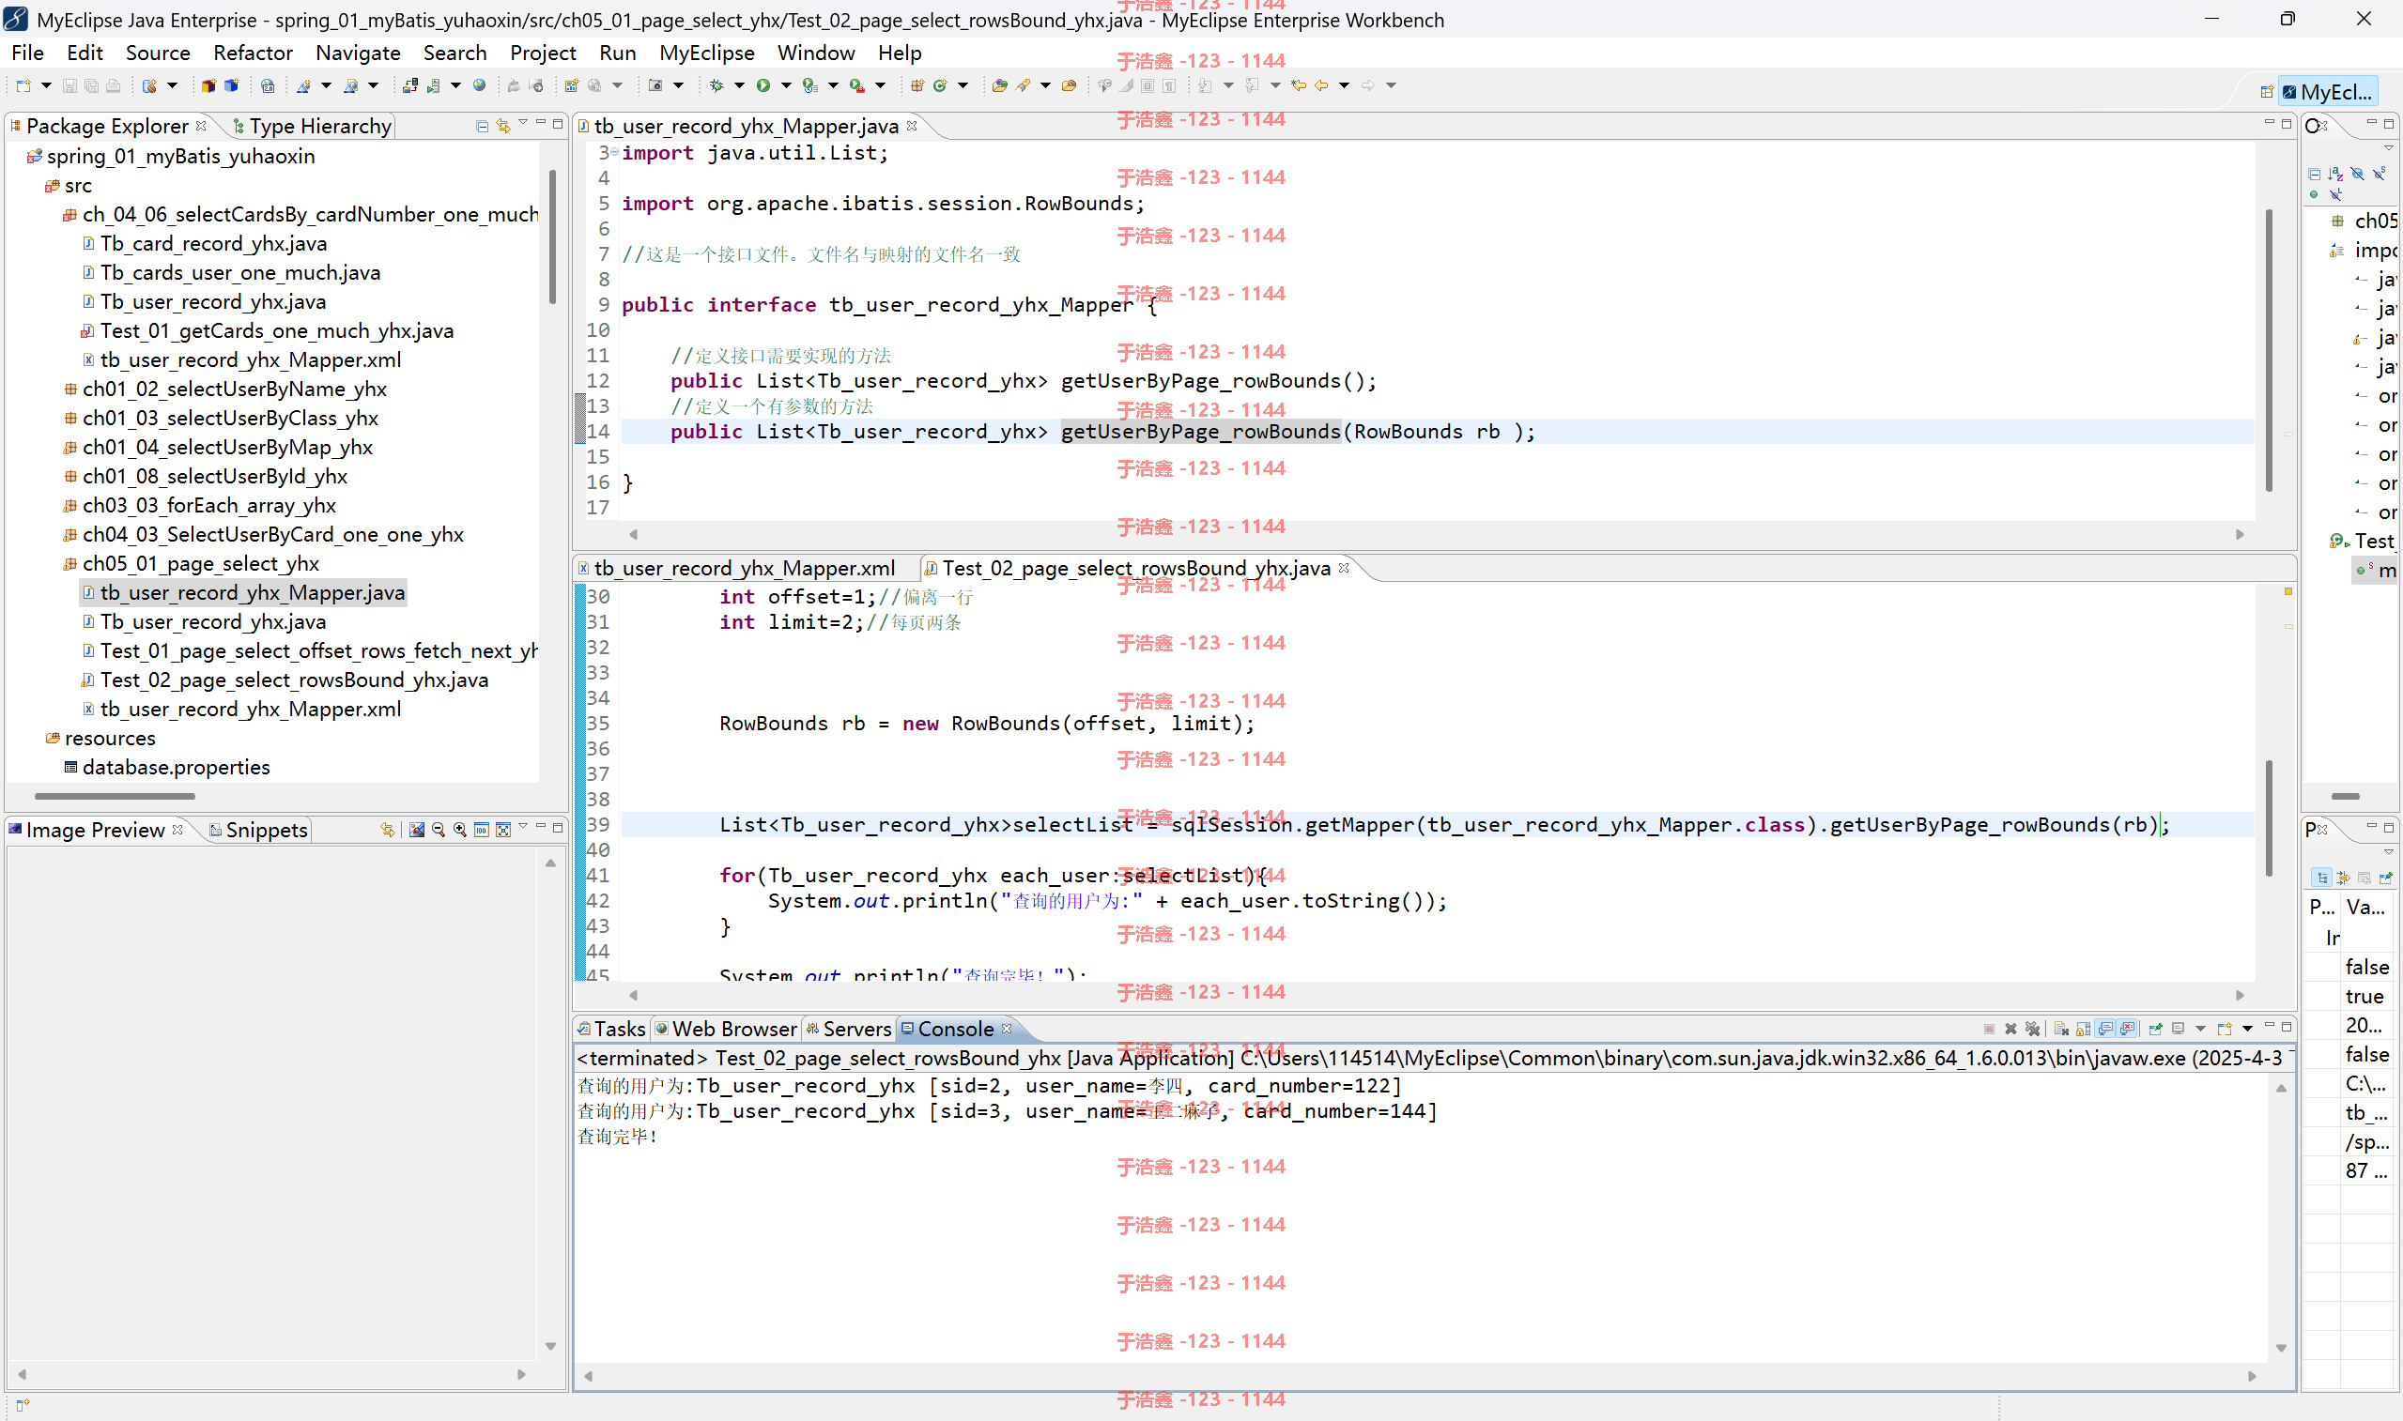Click Display Selected Console icon
The width and height of the screenshot is (2403, 1421).
[2179, 1030]
